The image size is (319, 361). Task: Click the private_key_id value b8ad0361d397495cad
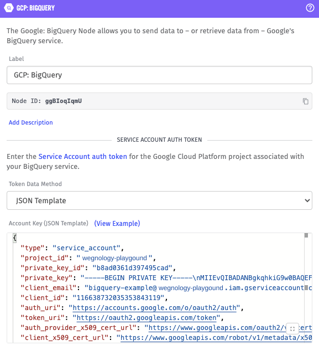[132, 268]
